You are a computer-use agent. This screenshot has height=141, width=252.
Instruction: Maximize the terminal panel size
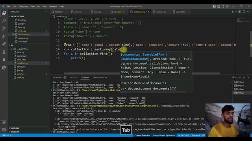(x=244, y=78)
